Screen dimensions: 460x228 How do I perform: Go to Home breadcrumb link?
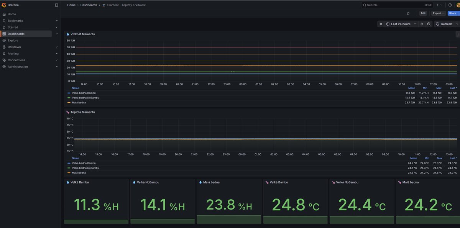[x=71, y=5]
